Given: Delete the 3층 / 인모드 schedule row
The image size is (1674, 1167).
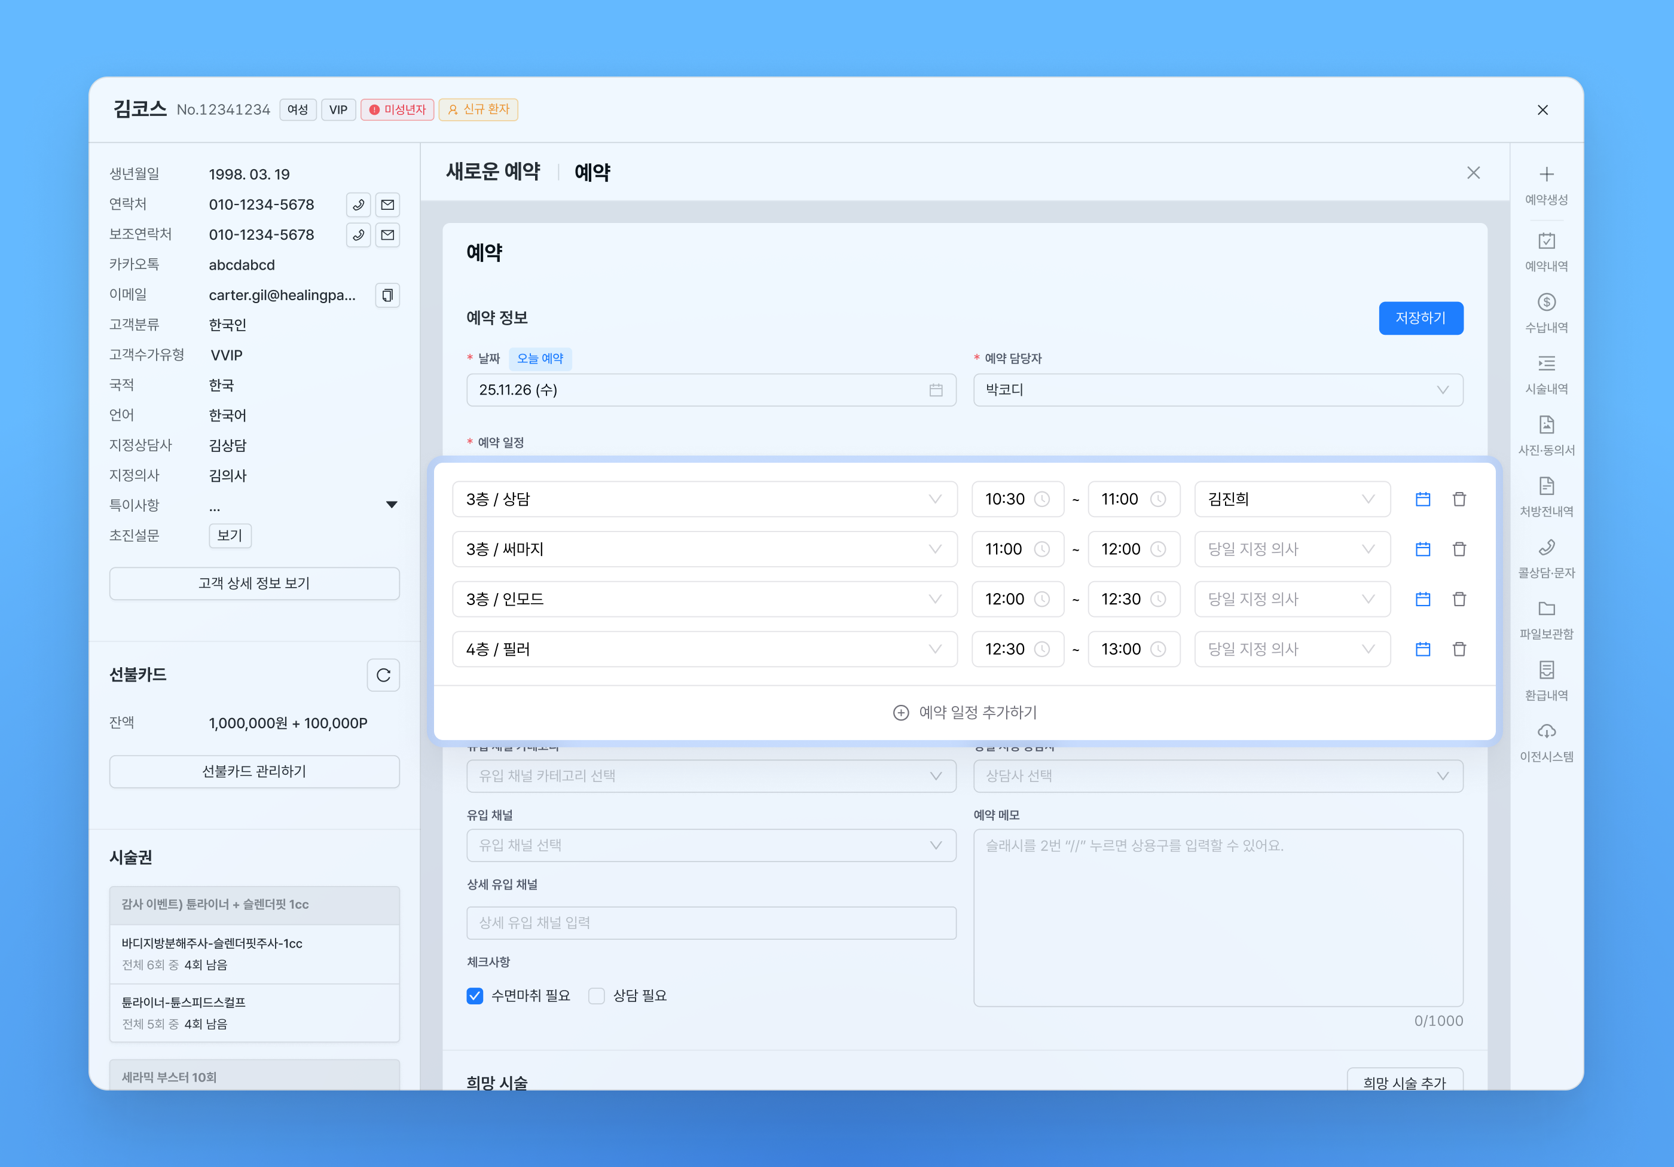Looking at the screenshot, I should point(1459,599).
